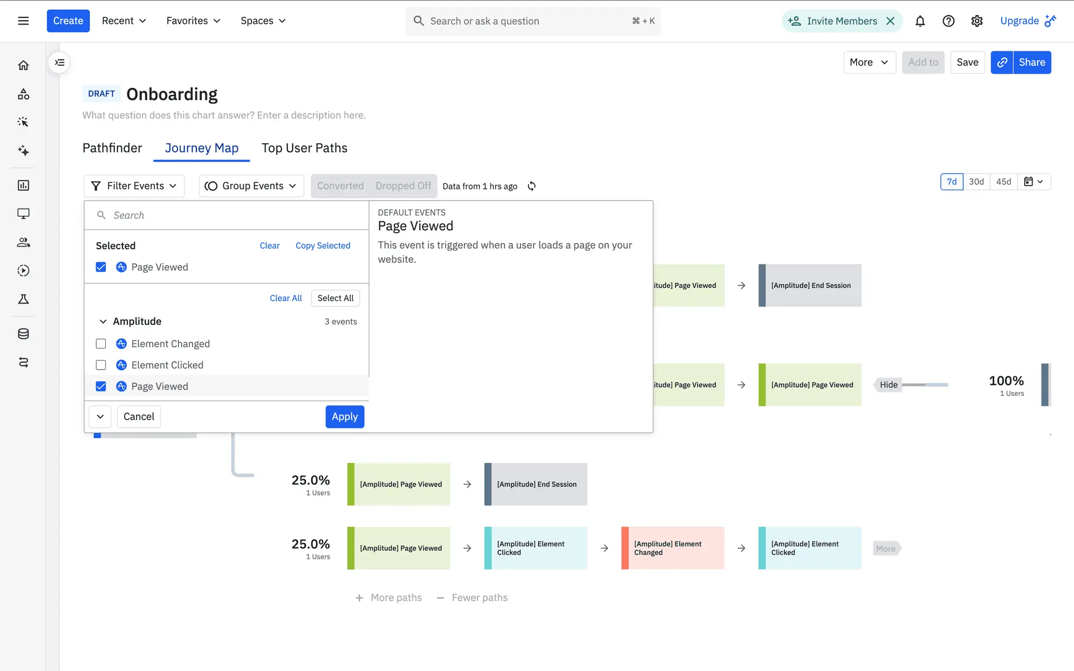Click the Clear All link
The width and height of the screenshot is (1074, 671).
[285, 298]
